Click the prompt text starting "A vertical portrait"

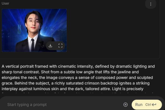[19, 66]
